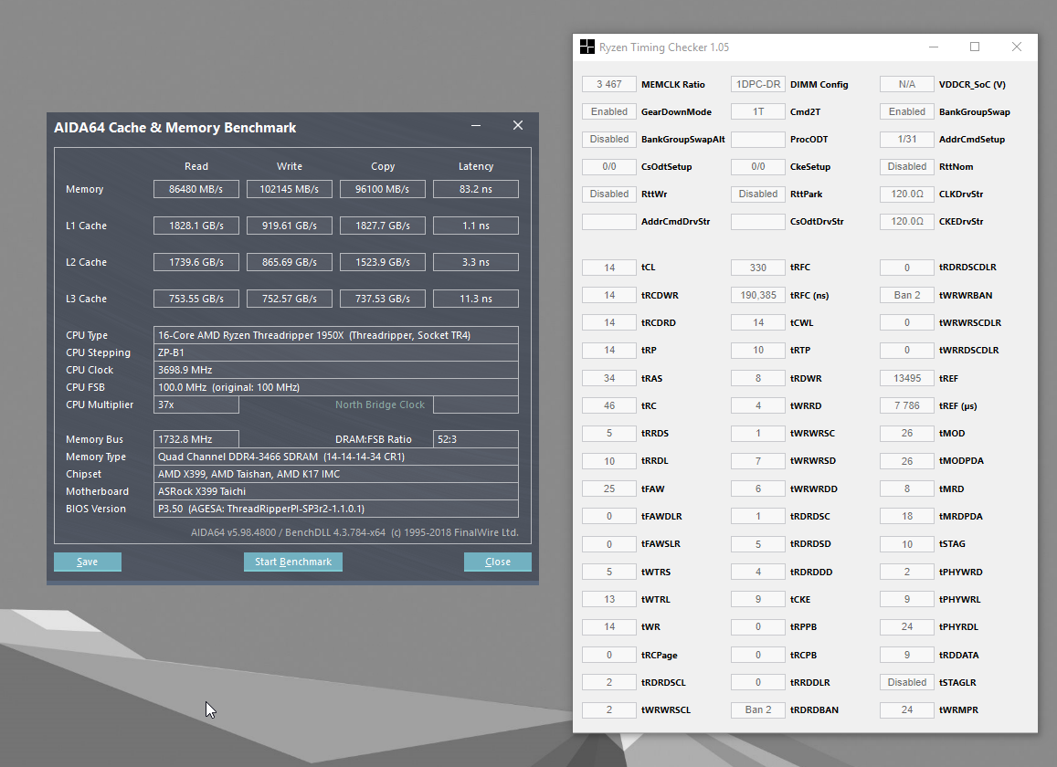Image resolution: width=1057 pixels, height=767 pixels.
Task: Click tRFC value 330
Action: pos(758,268)
